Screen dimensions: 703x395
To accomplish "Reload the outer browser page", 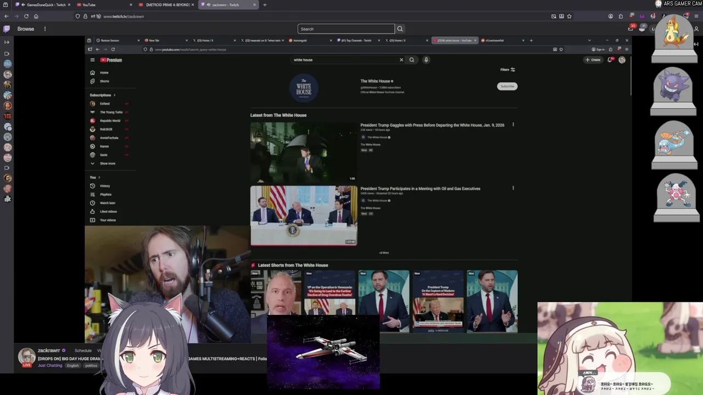I will point(26,16).
